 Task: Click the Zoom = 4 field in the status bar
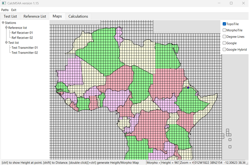187,163
